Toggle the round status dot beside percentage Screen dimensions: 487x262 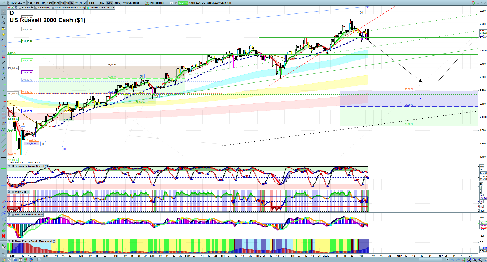click(x=176, y=3)
